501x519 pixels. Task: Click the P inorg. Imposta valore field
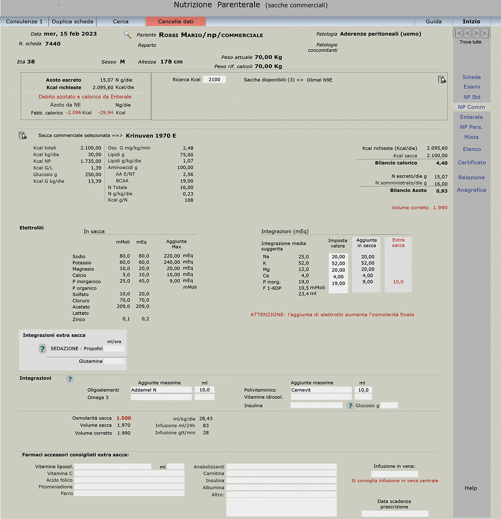pyautogui.click(x=338, y=283)
